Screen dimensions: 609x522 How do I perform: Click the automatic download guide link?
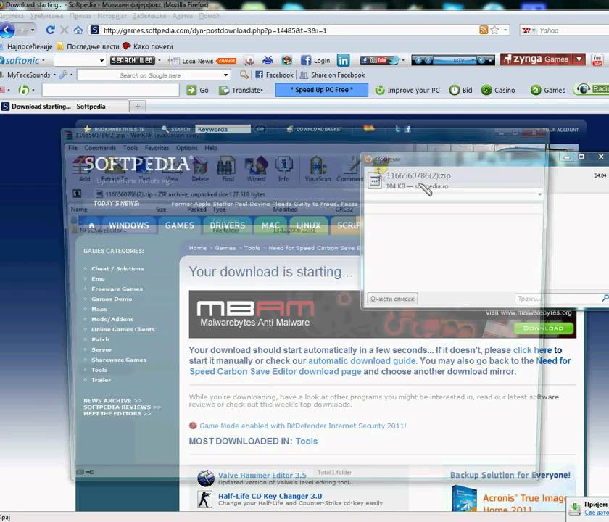362,361
